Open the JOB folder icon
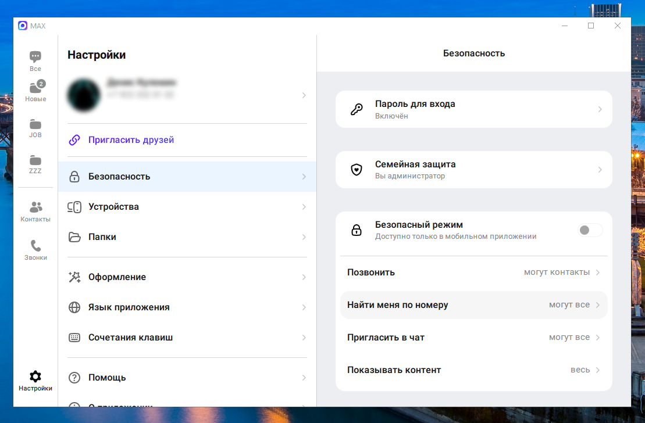Viewport: 645px width, 423px height. [35, 124]
